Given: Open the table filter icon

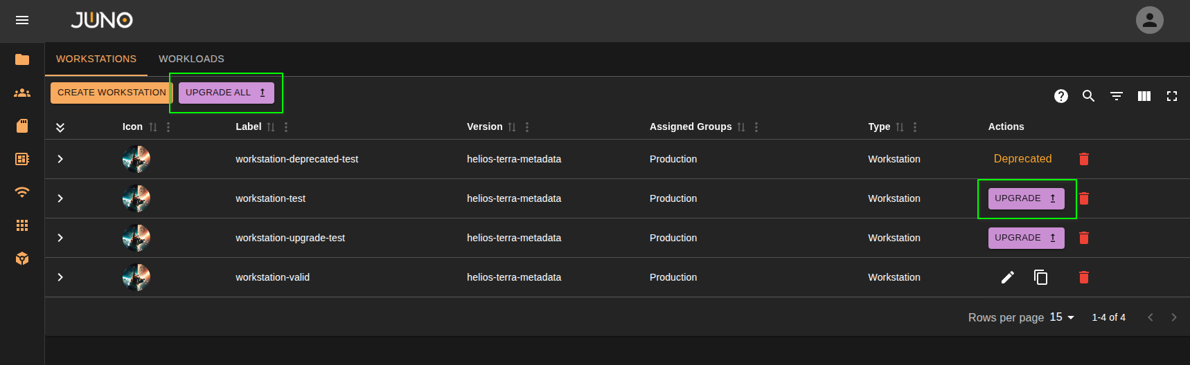Looking at the screenshot, I should (1116, 96).
